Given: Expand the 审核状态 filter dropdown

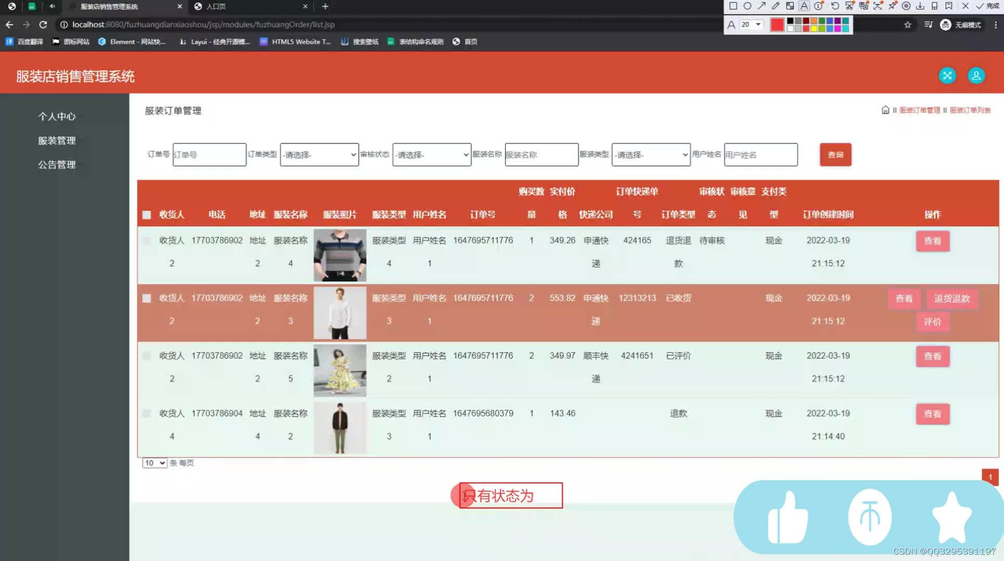Looking at the screenshot, I should (x=431, y=155).
